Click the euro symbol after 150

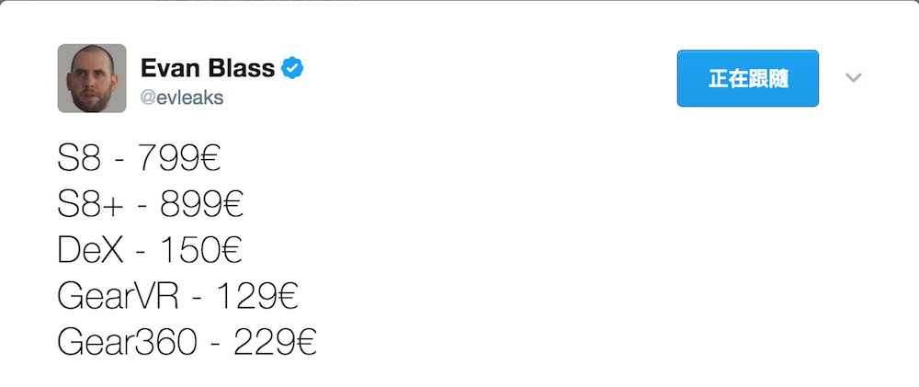click(x=232, y=251)
